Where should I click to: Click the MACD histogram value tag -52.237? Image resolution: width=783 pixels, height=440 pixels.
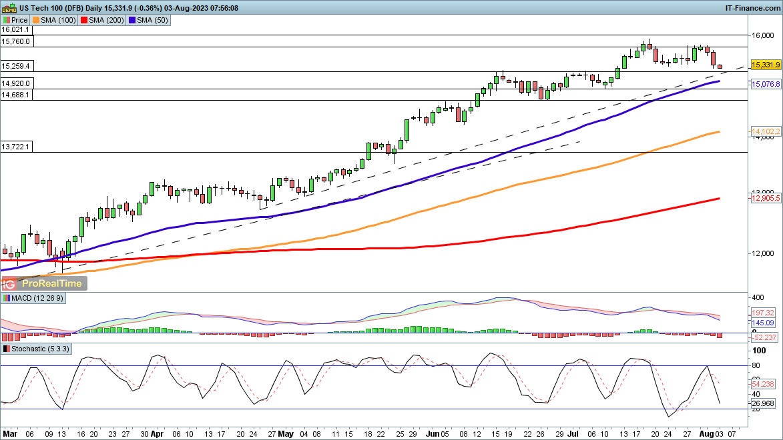pyautogui.click(x=764, y=337)
